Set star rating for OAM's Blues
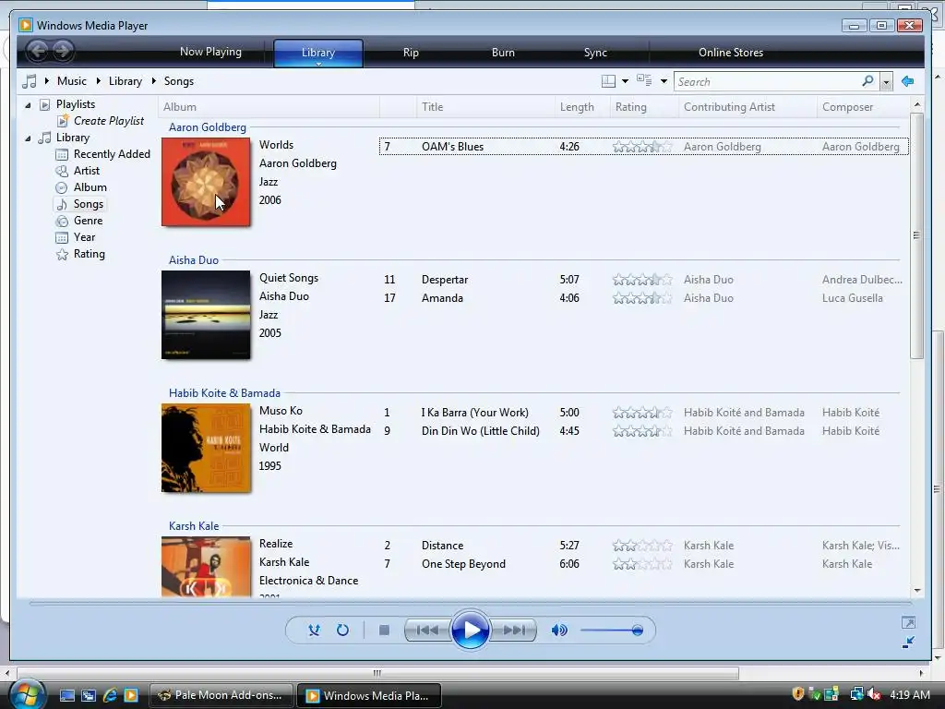 [642, 147]
